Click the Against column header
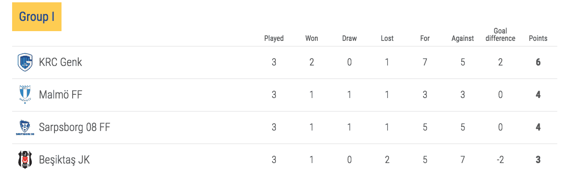 point(463,39)
